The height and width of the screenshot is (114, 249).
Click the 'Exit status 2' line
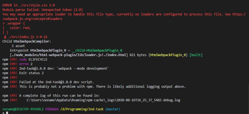(x=23, y=73)
